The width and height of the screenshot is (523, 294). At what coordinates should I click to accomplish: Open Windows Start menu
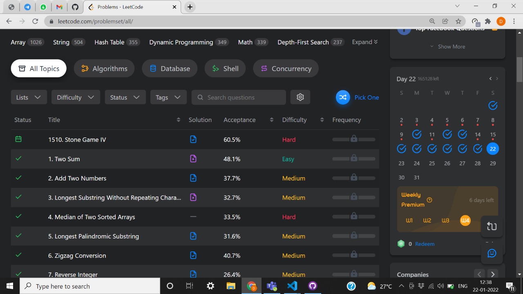(10, 286)
